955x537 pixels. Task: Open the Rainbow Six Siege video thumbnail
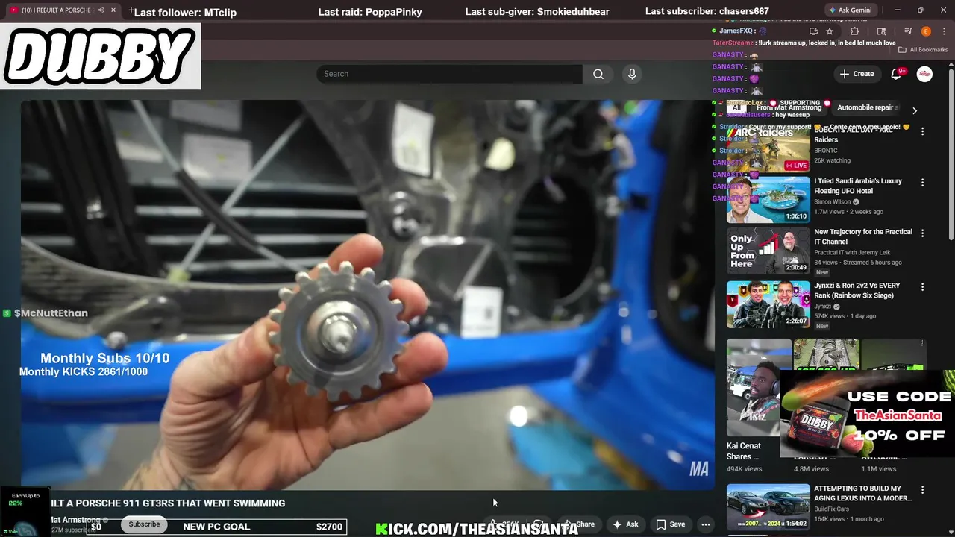click(x=768, y=304)
